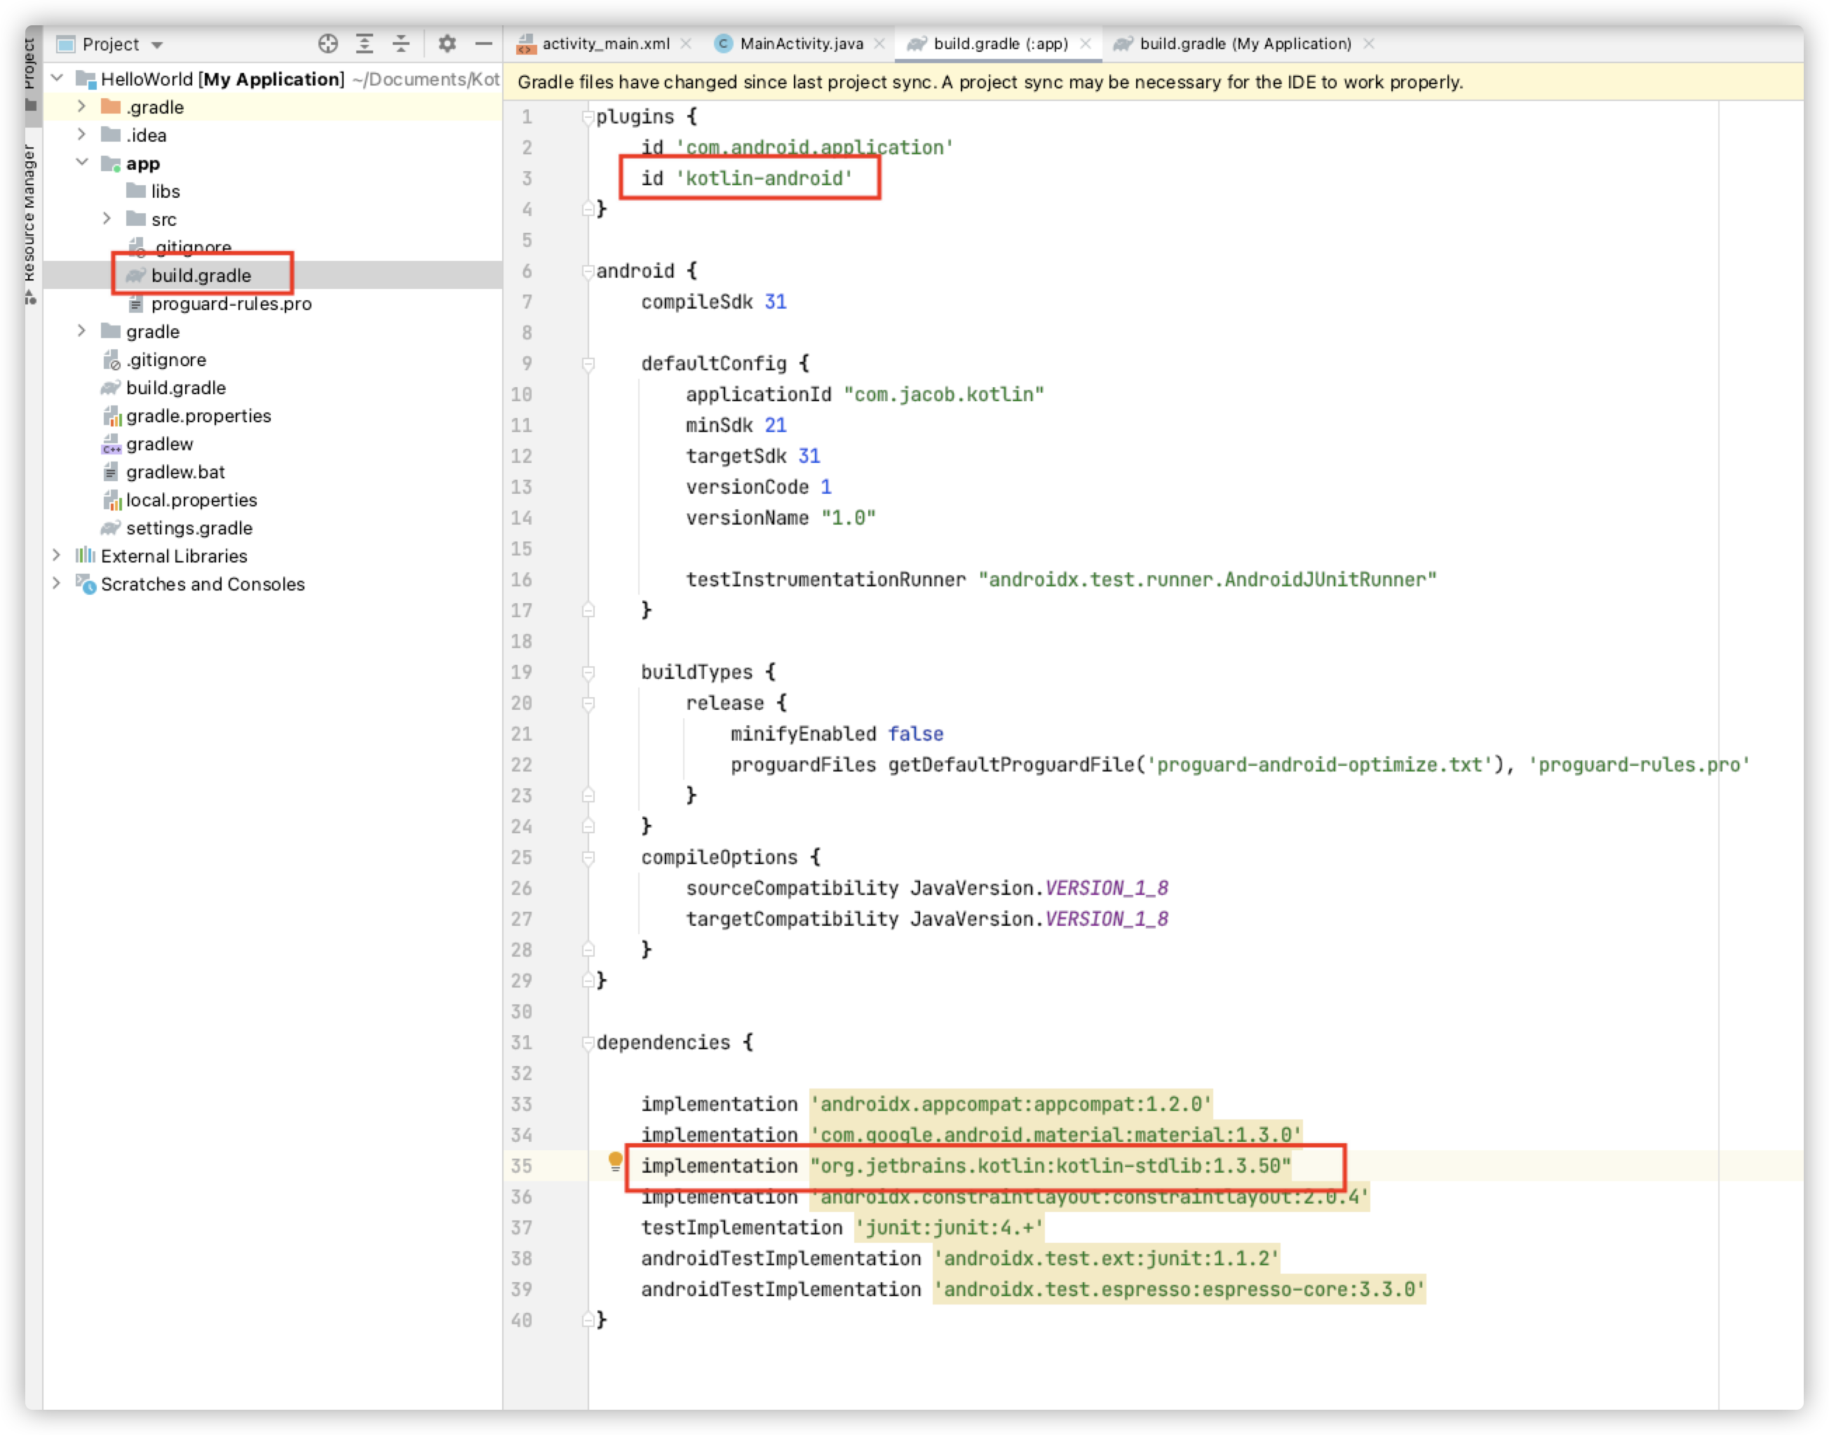Open Project panel settings gear
This screenshot has height=1435, width=1829.
tap(447, 43)
